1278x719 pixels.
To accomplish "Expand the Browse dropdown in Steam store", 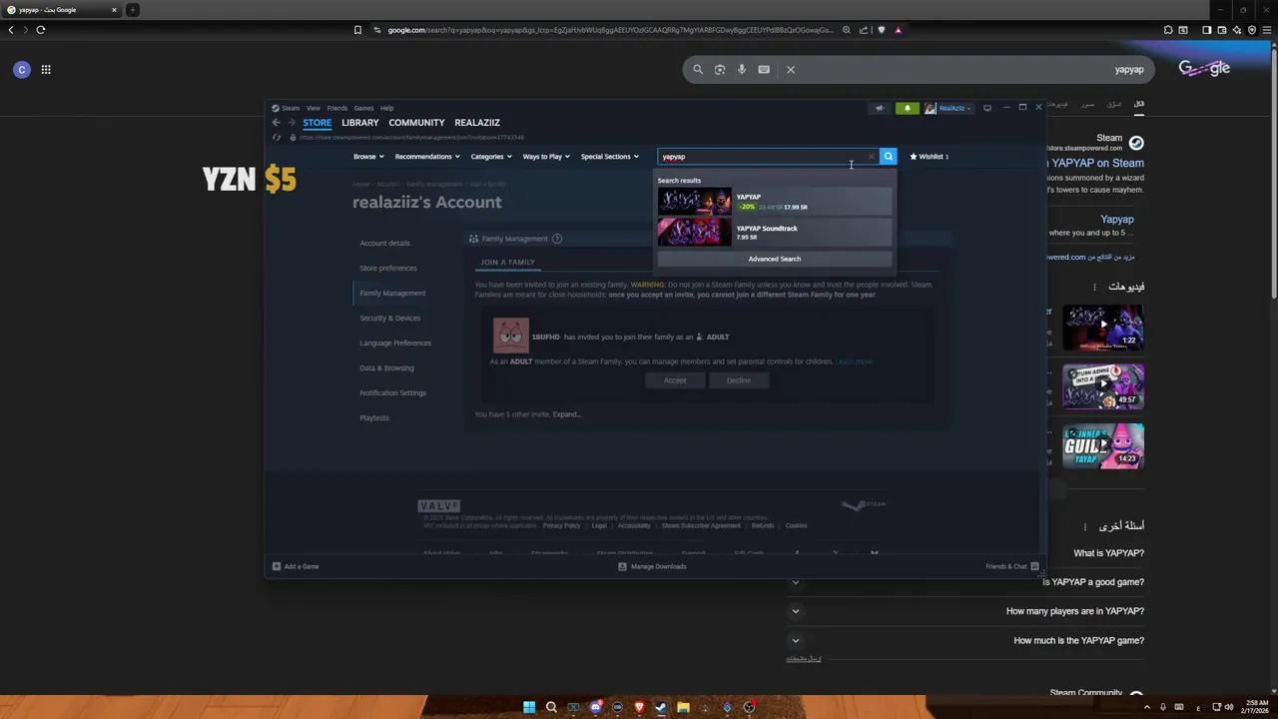I will click(x=368, y=157).
